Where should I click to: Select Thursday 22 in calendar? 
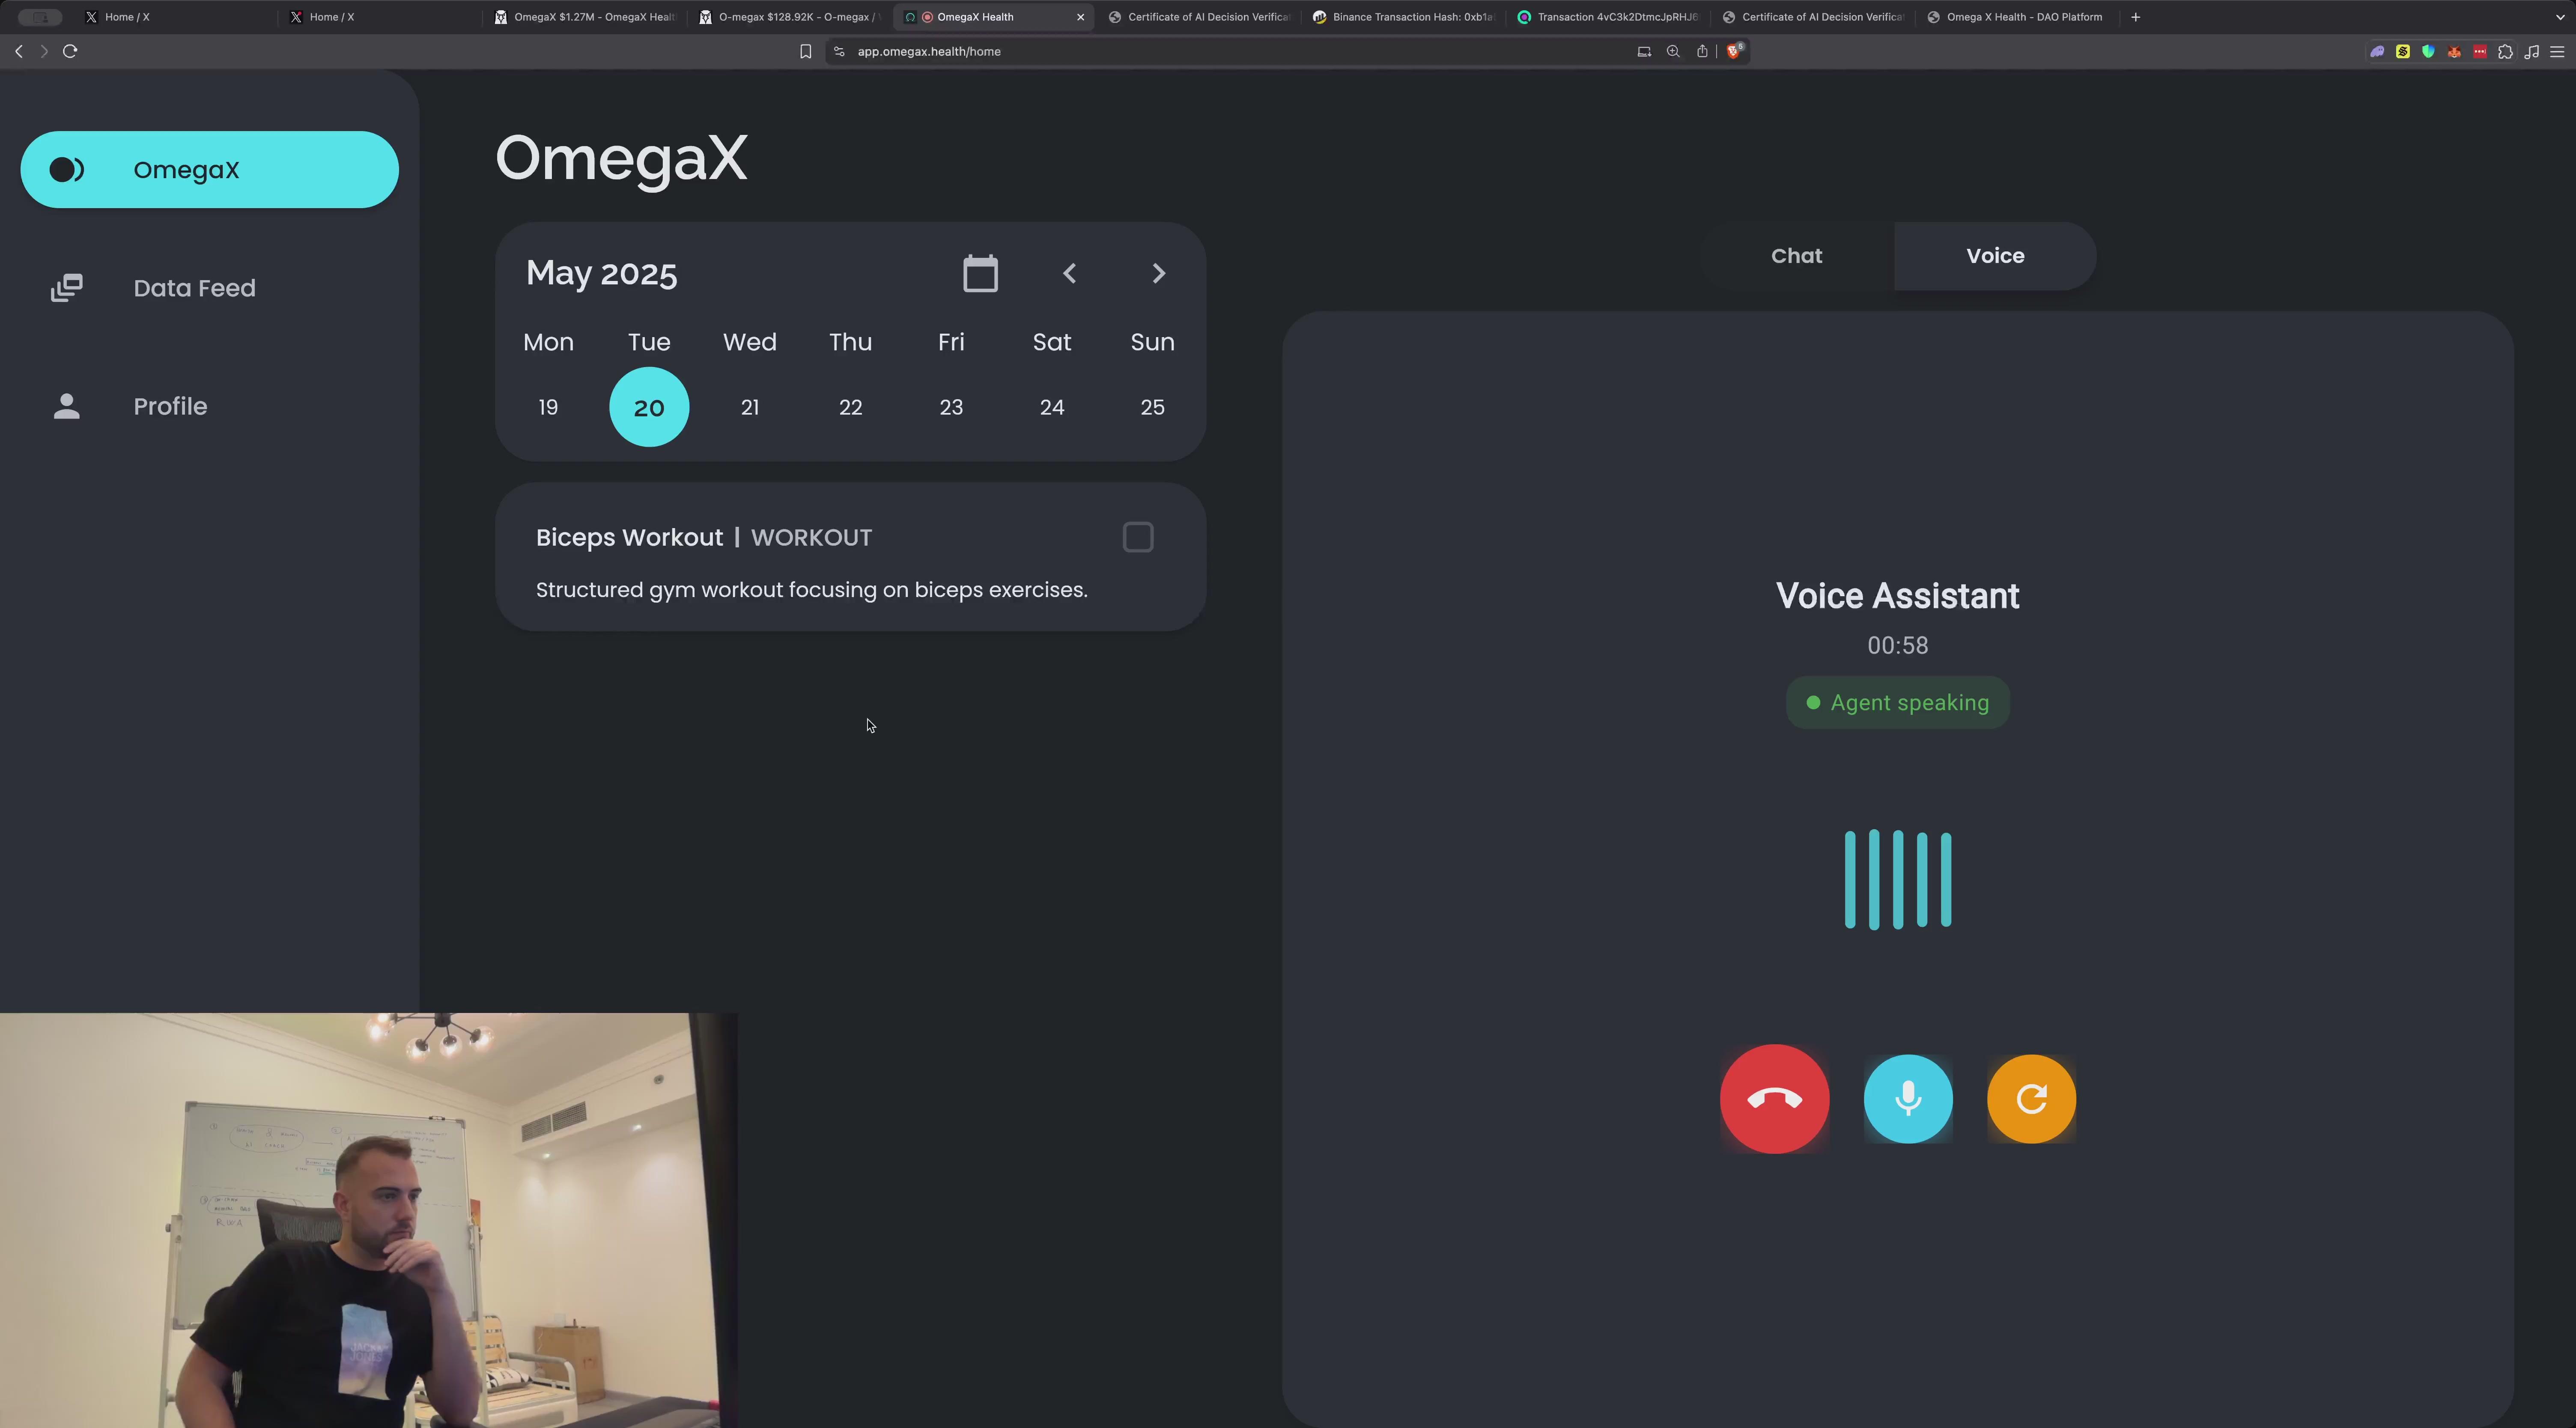[850, 407]
